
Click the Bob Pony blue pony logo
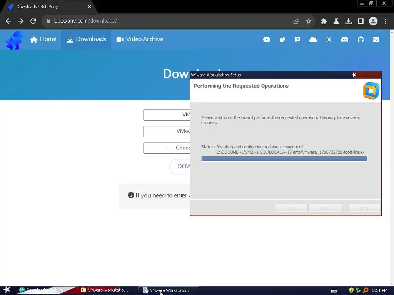coord(14,40)
